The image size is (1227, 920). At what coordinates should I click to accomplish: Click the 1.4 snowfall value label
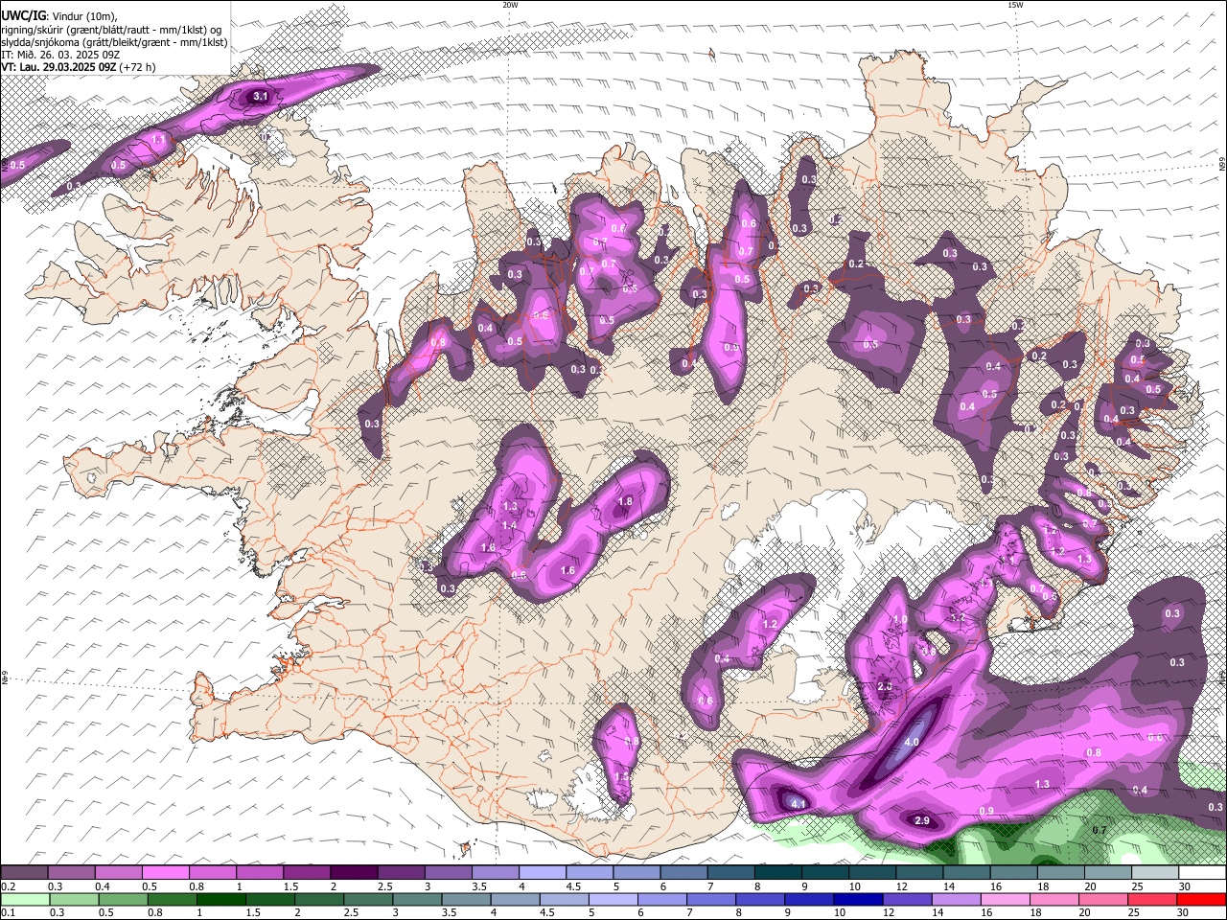coord(509,525)
